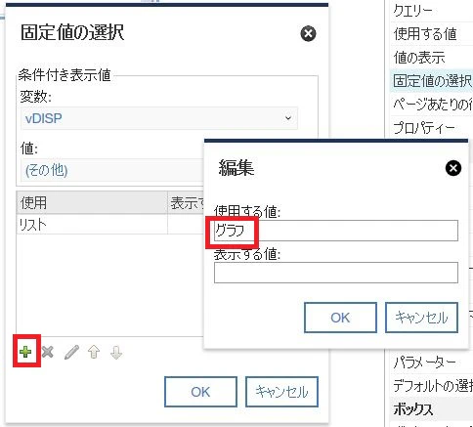Click キャンセル in the 編集 dialog
This screenshot has width=473, height=427.
tap(421, 318)
